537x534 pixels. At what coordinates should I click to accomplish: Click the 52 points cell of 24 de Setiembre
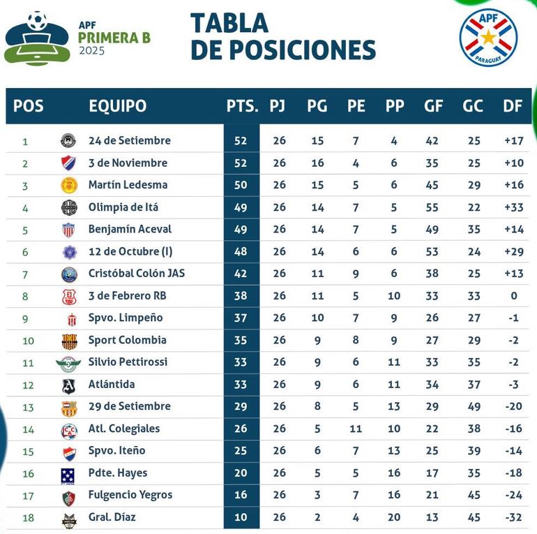241,141
